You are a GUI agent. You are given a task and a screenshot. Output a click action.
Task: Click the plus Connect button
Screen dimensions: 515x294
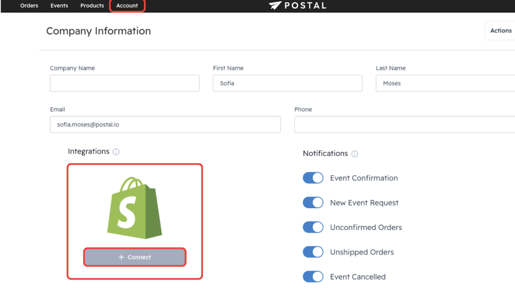click(134, 257)
